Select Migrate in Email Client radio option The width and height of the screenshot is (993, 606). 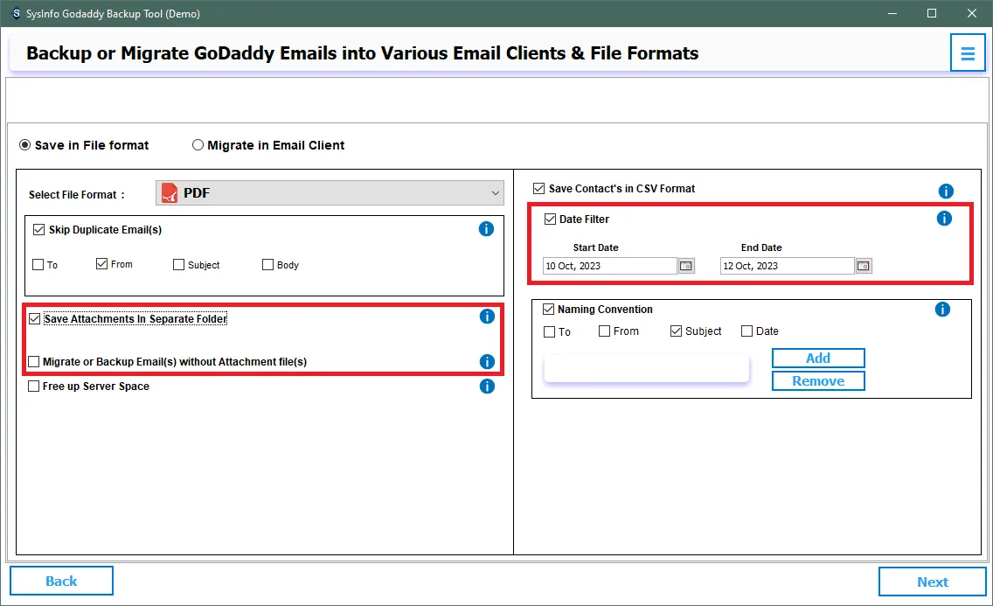pos(198,145)
